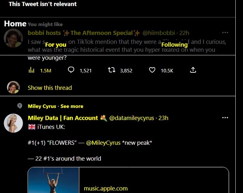Click the Flowers album artwork thumbnail
243x193 pixels.
tap(53, 180)
